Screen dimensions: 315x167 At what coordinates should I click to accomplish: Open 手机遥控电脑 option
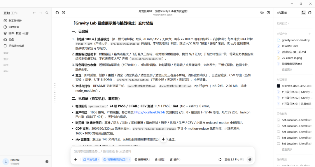coord(14,46)
